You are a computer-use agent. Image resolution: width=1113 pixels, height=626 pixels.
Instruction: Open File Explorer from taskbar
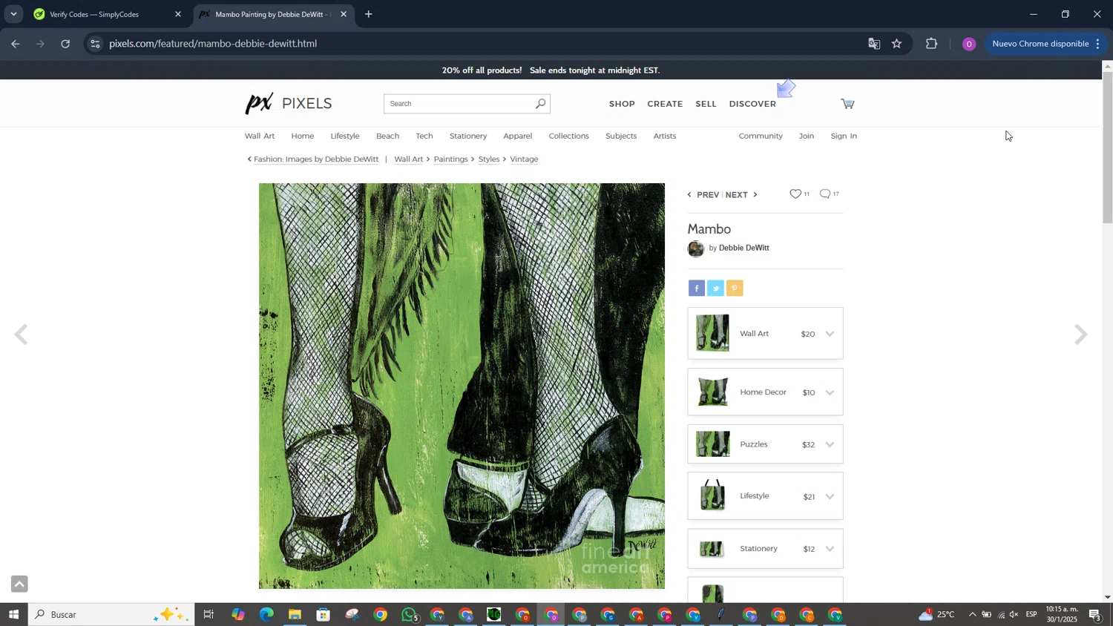(x=295, y=615)
